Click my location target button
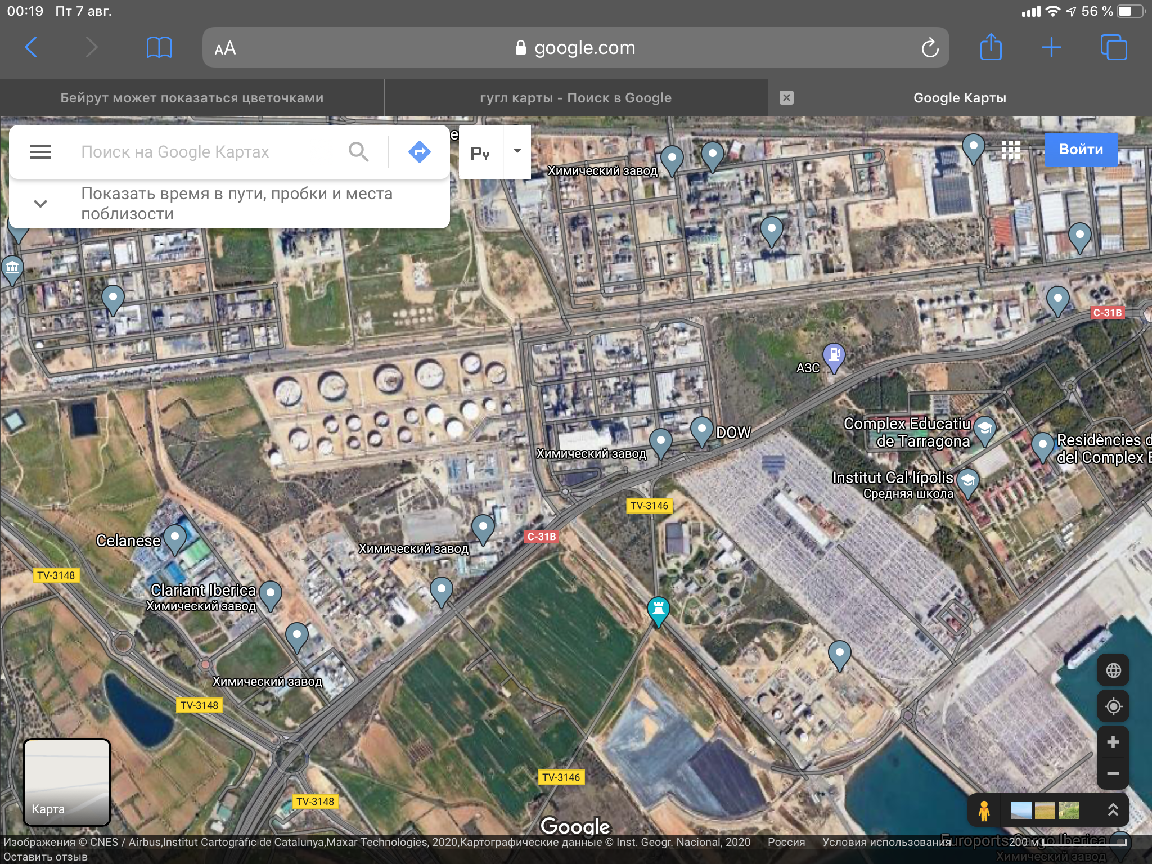This screenshot has height=864, width=1152. [x=1113, y=706]
